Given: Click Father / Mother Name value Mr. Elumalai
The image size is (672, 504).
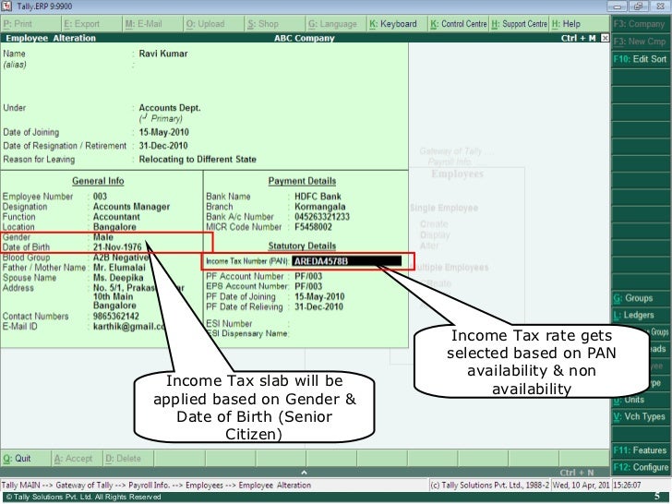Looking at the screenshot, I should point(120,268).
